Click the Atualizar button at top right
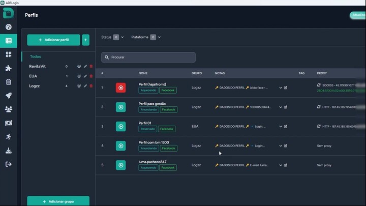This screenshot has height=206, width=366. click(358, 15)
